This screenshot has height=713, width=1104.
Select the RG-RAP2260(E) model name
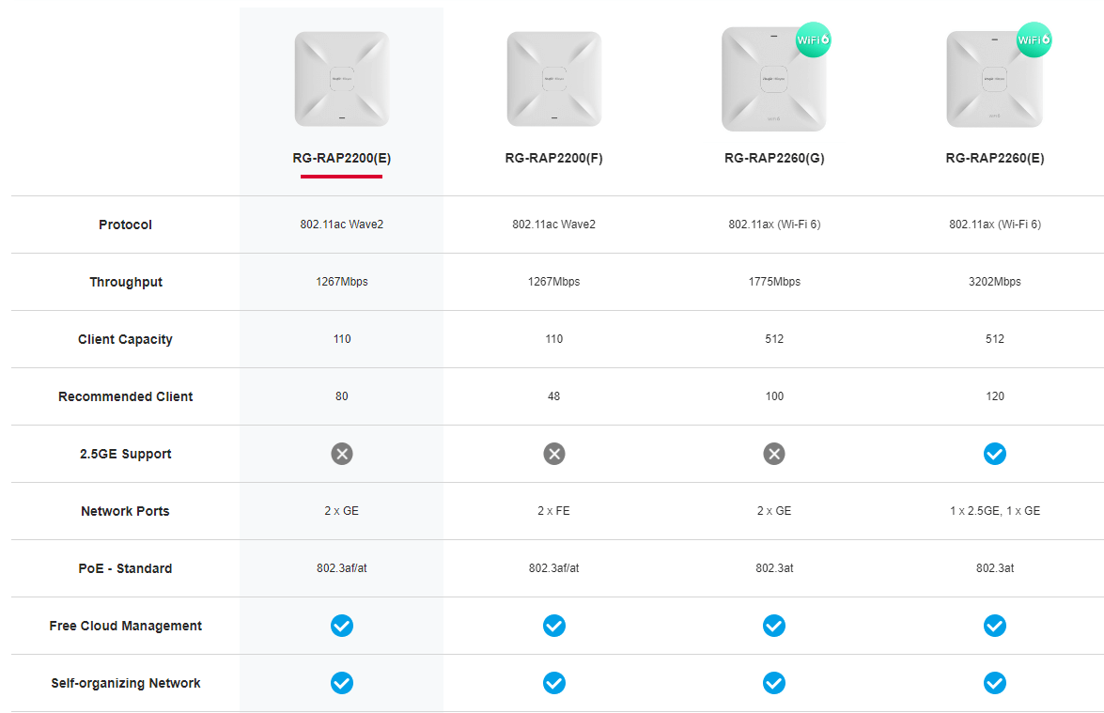pyautogui.click(x=995, y=159)
